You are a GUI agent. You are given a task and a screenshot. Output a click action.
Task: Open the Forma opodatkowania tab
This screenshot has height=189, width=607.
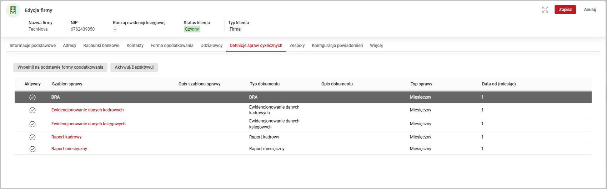(172, 46)
